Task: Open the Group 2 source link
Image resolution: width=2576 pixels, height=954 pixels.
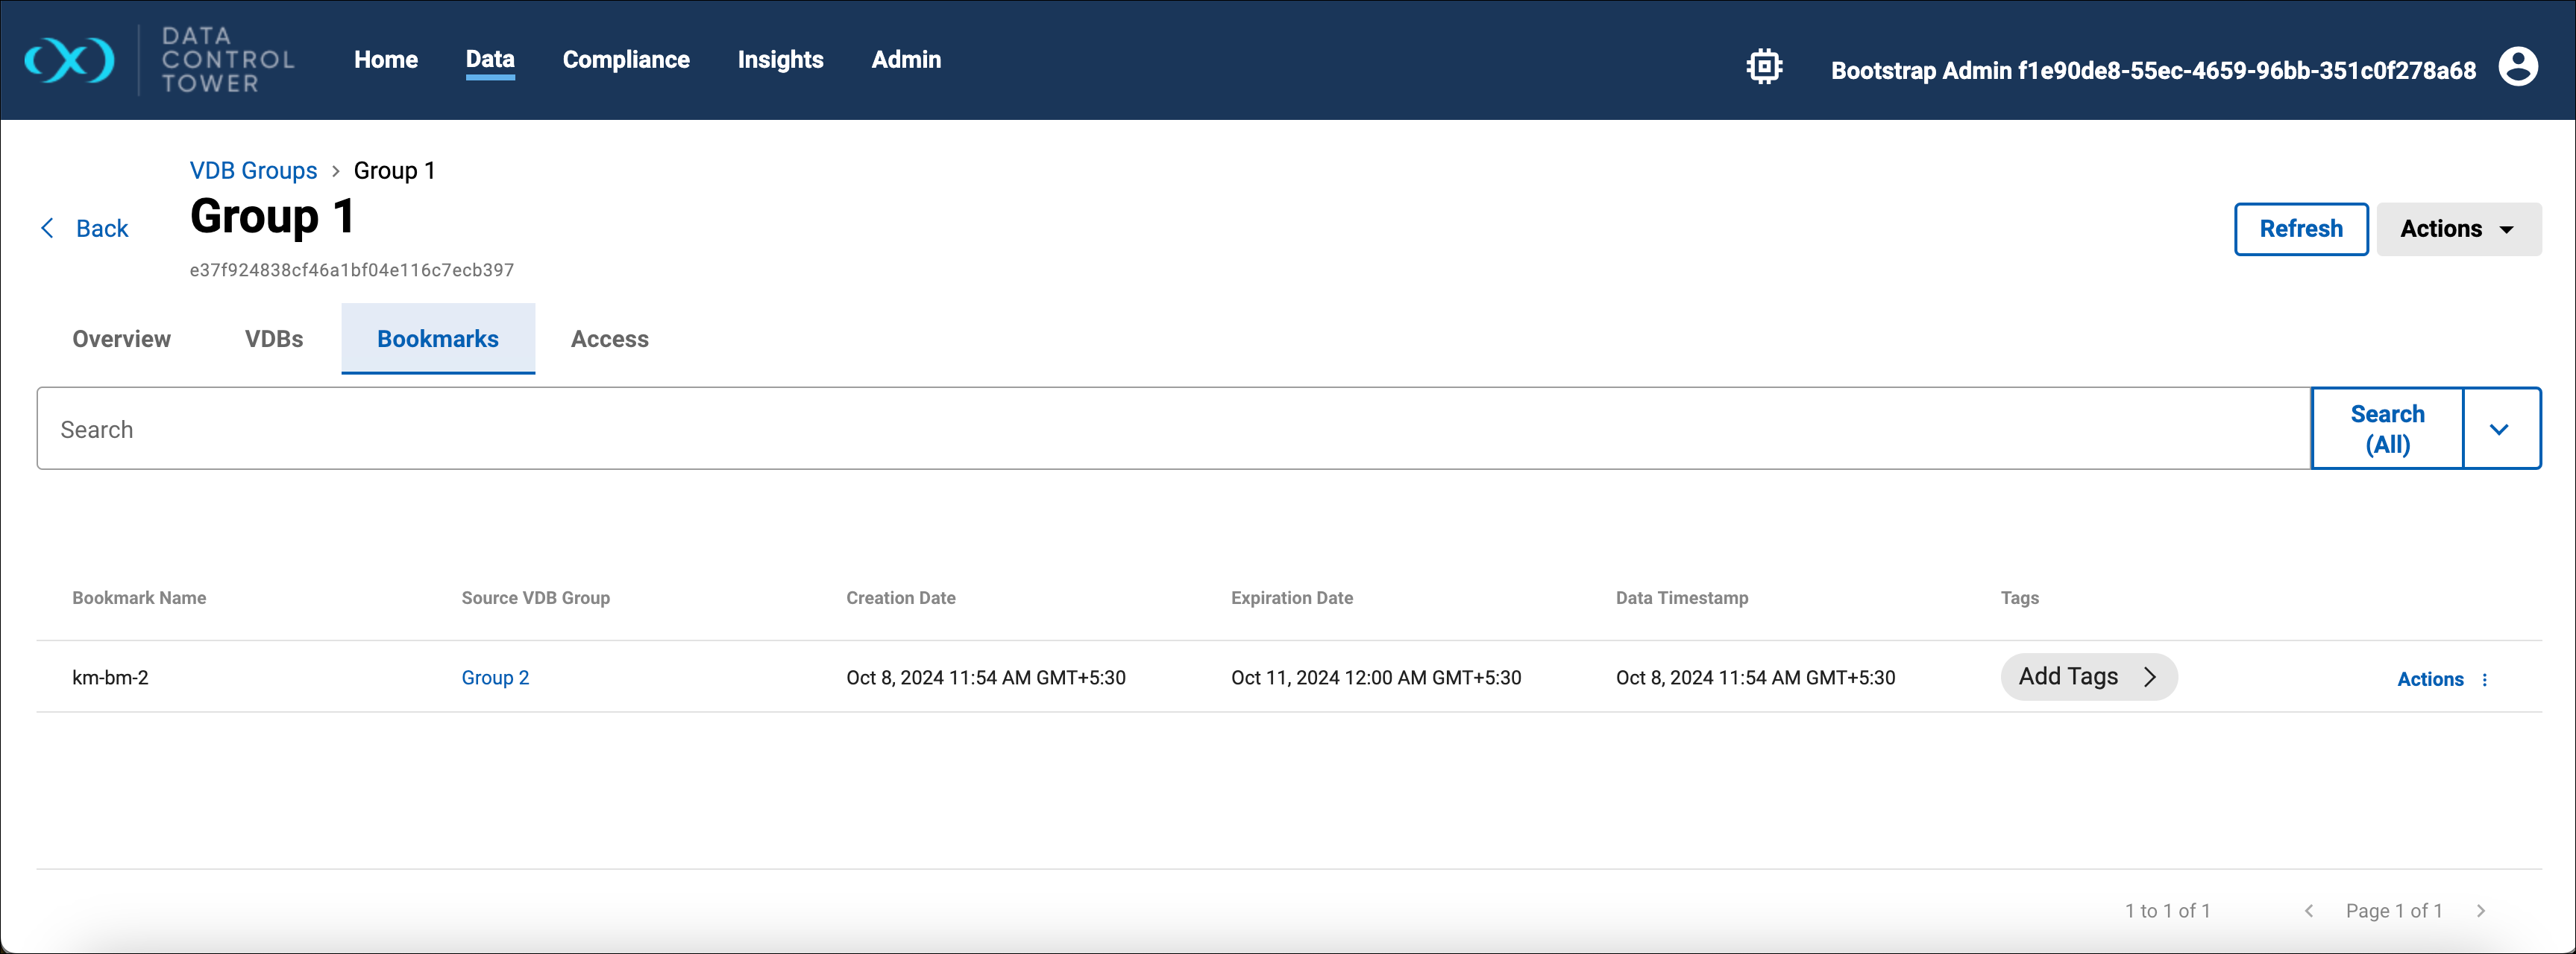Action: 495,677
